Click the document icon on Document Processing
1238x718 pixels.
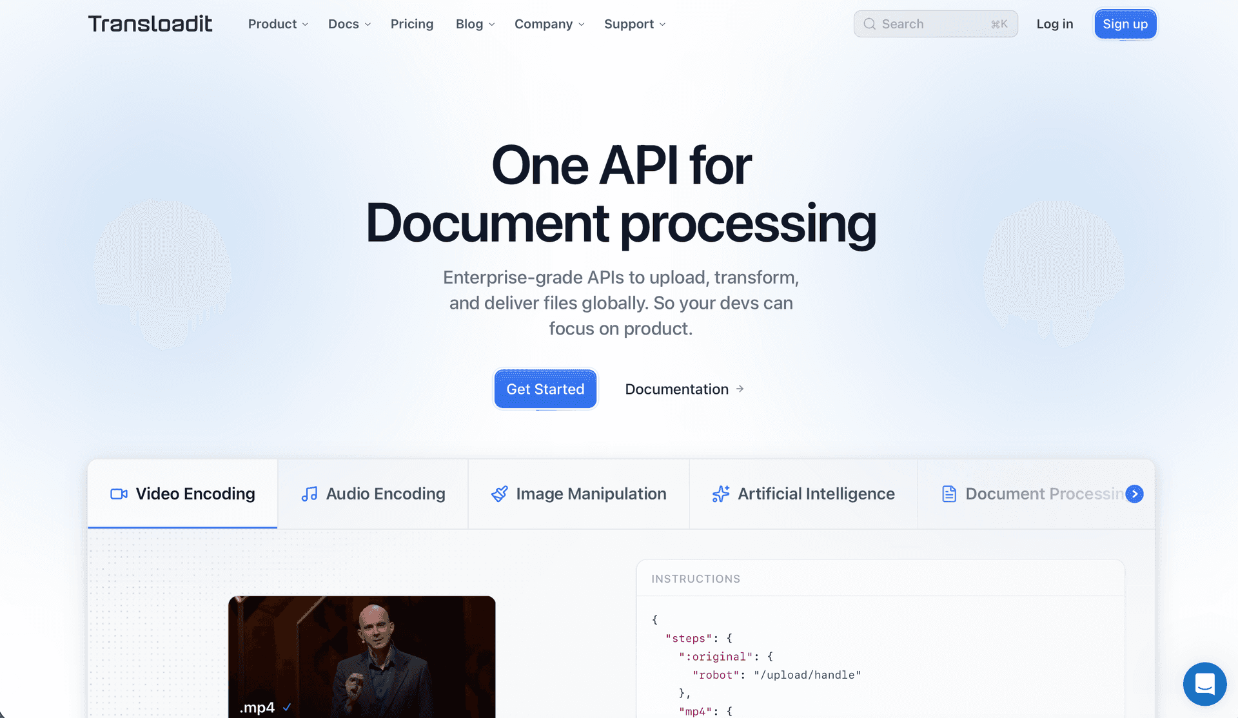949,494
